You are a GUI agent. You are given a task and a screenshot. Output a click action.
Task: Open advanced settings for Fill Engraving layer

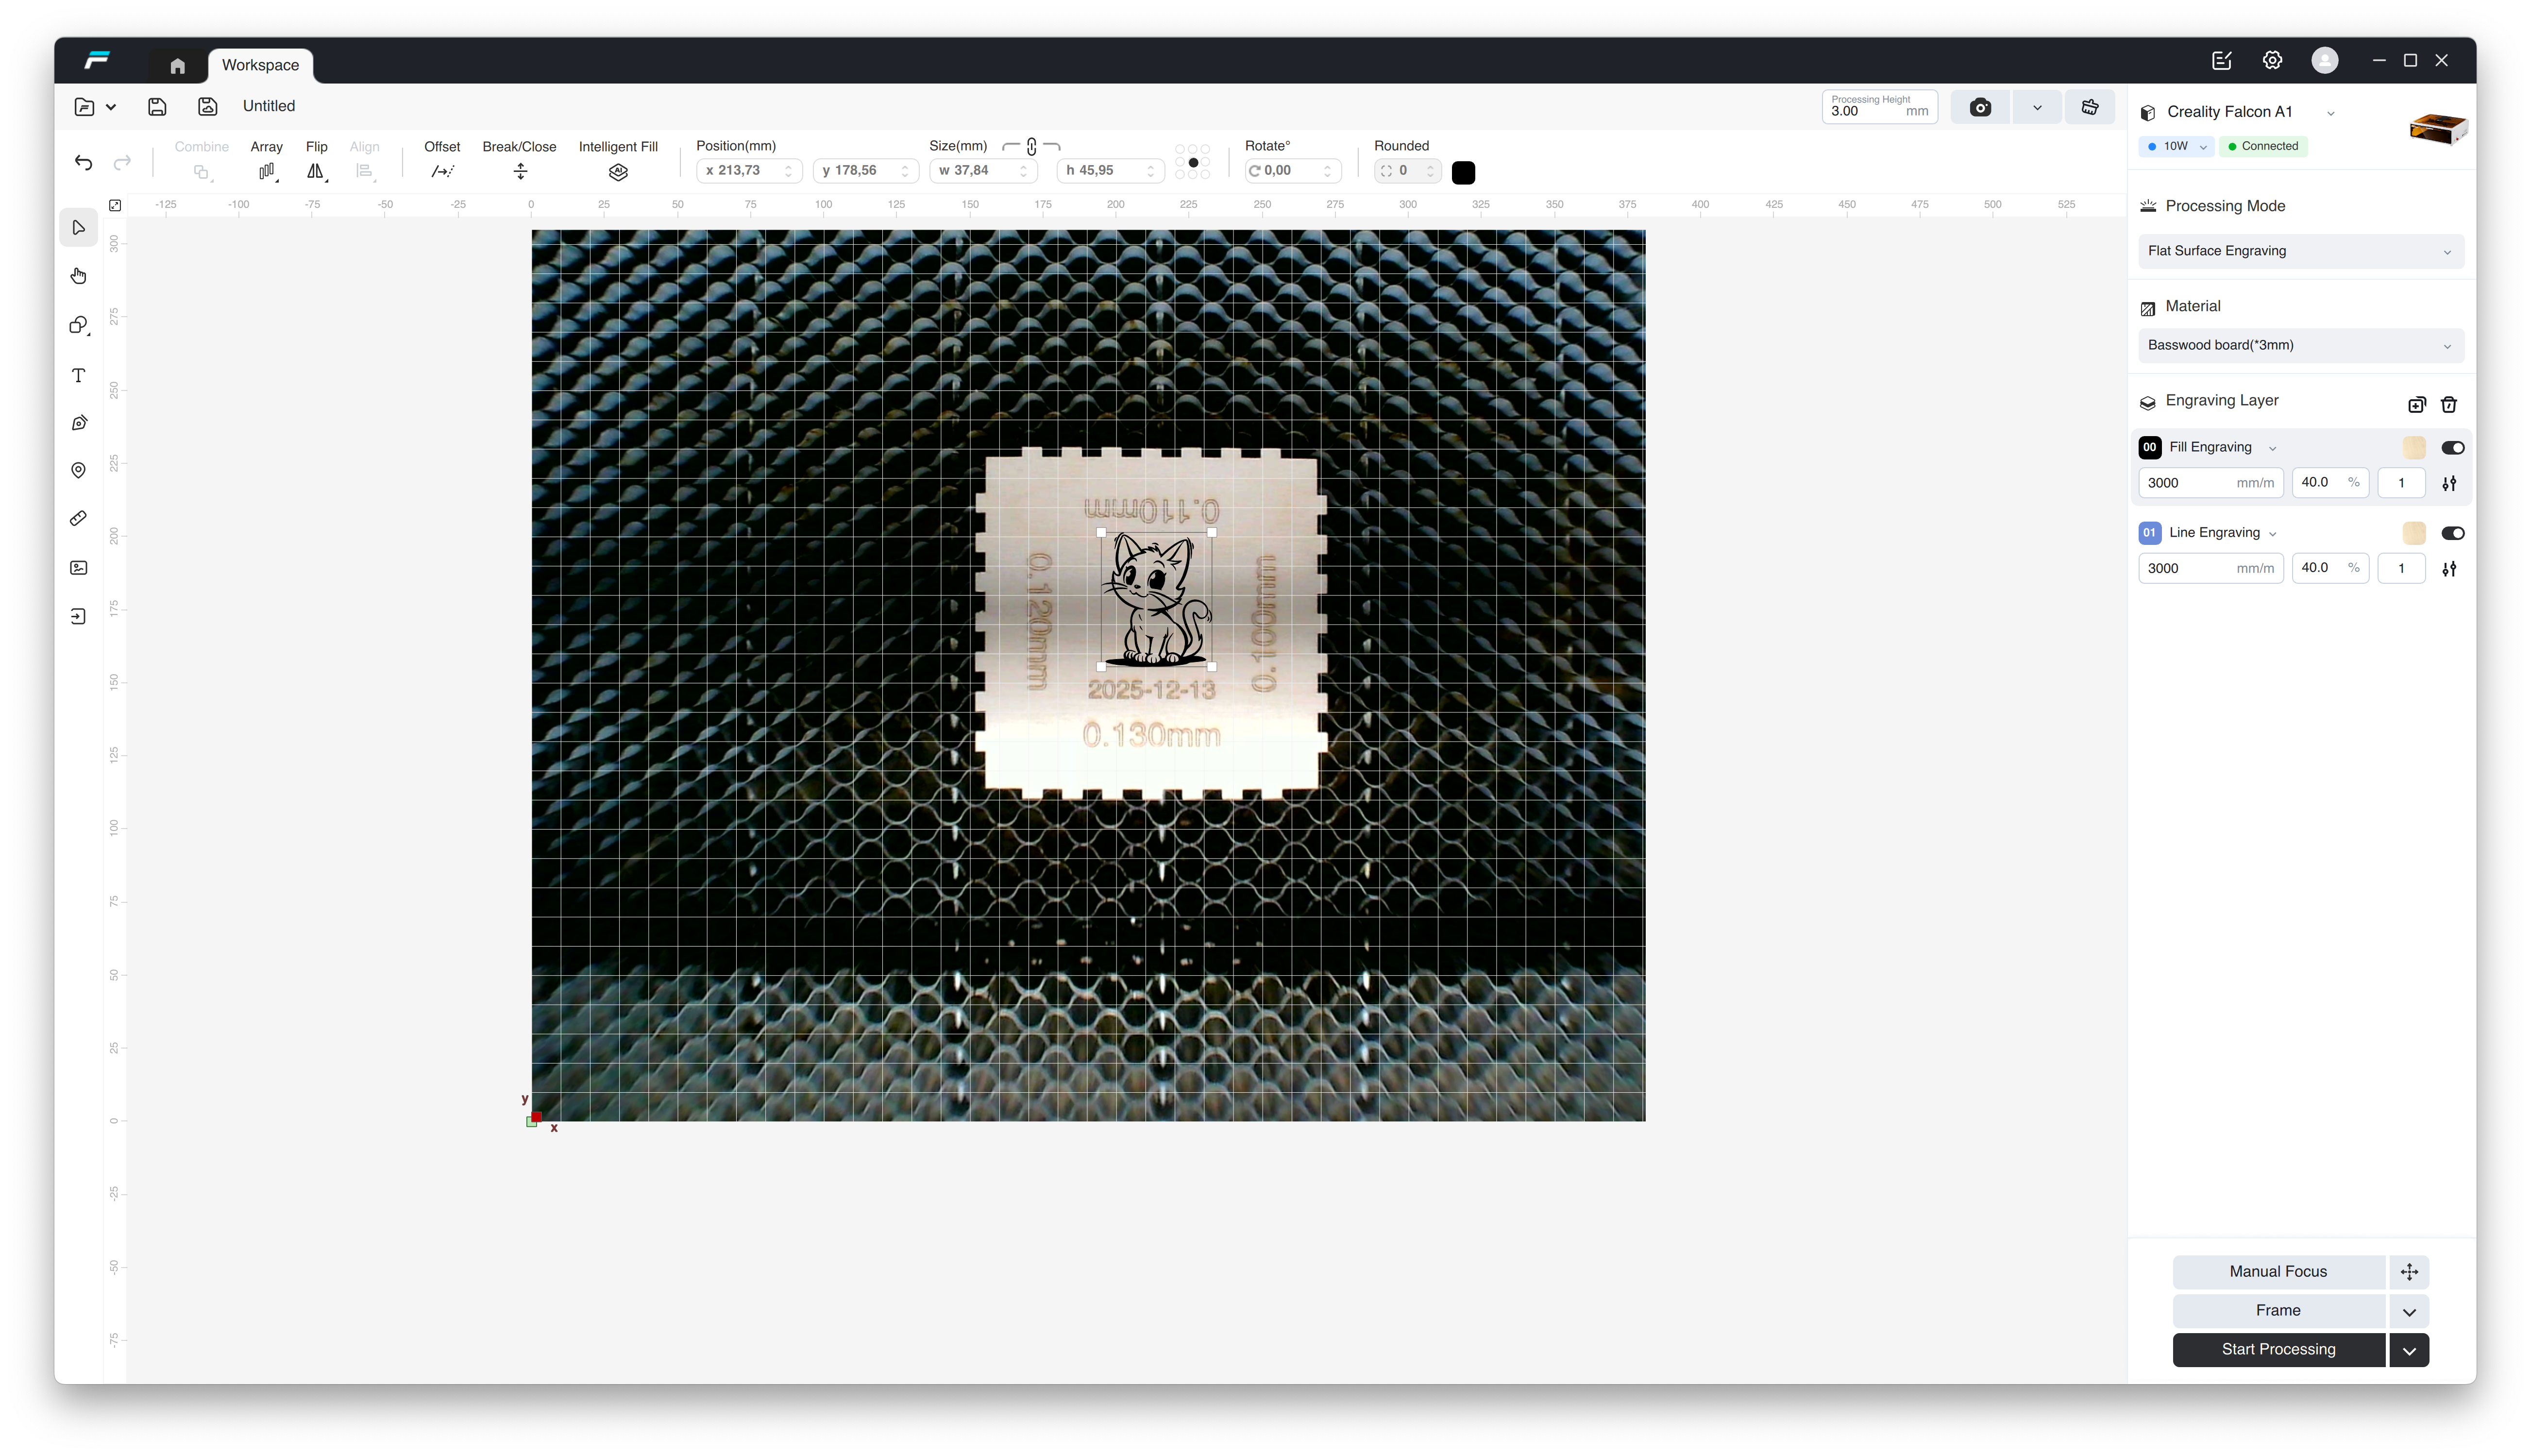(x=2449, y=483)
